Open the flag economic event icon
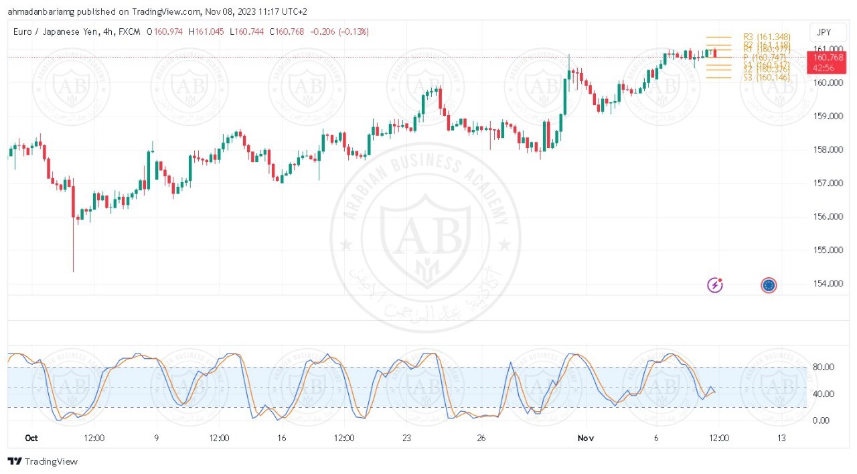 coord(769,286)
